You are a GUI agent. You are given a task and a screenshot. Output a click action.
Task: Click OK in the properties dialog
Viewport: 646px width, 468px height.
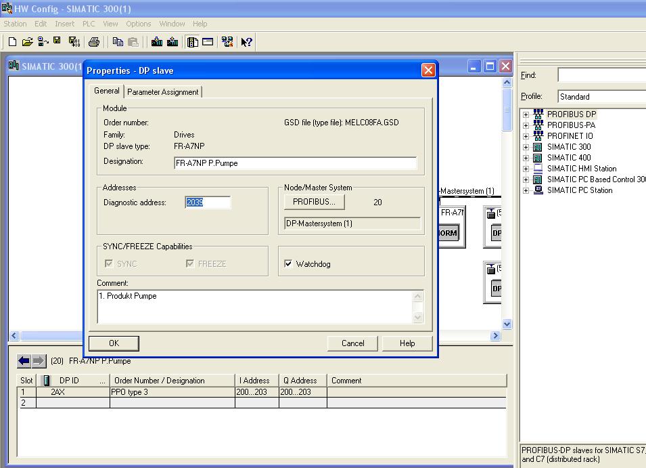114,343
